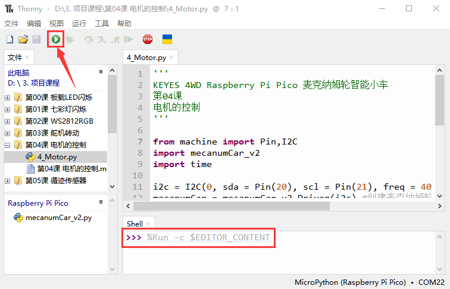
Task: Click the Step out toolbar icon
Action: [x=115, y=39]
